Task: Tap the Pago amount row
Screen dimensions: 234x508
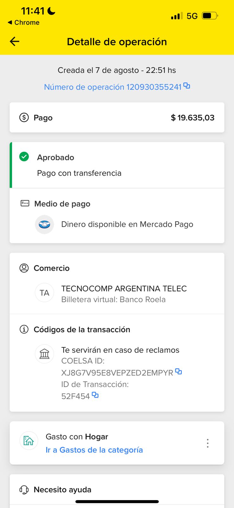Action: point(117,117)
